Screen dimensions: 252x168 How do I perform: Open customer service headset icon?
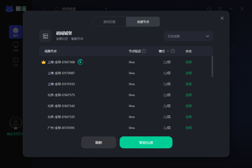point(209,9)
